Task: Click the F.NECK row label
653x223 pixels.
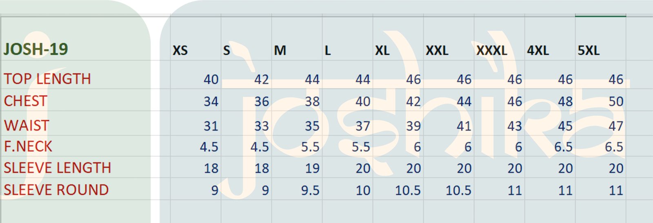Action: tap(28, 146)
